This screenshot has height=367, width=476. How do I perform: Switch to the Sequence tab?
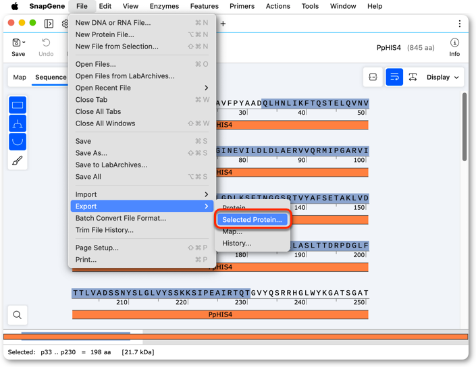click(x=51, y=77)
